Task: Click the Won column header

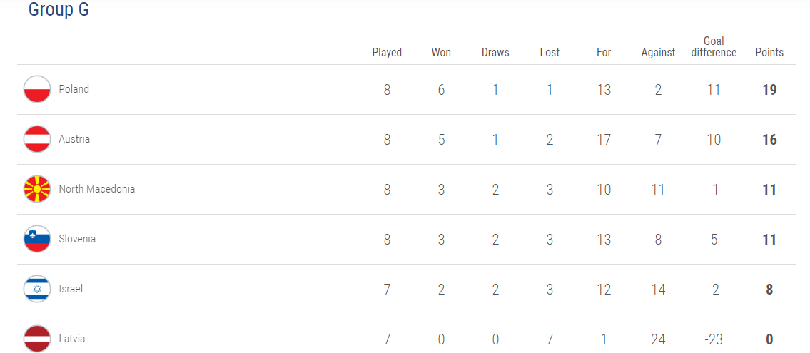Action: click(441, 52)
